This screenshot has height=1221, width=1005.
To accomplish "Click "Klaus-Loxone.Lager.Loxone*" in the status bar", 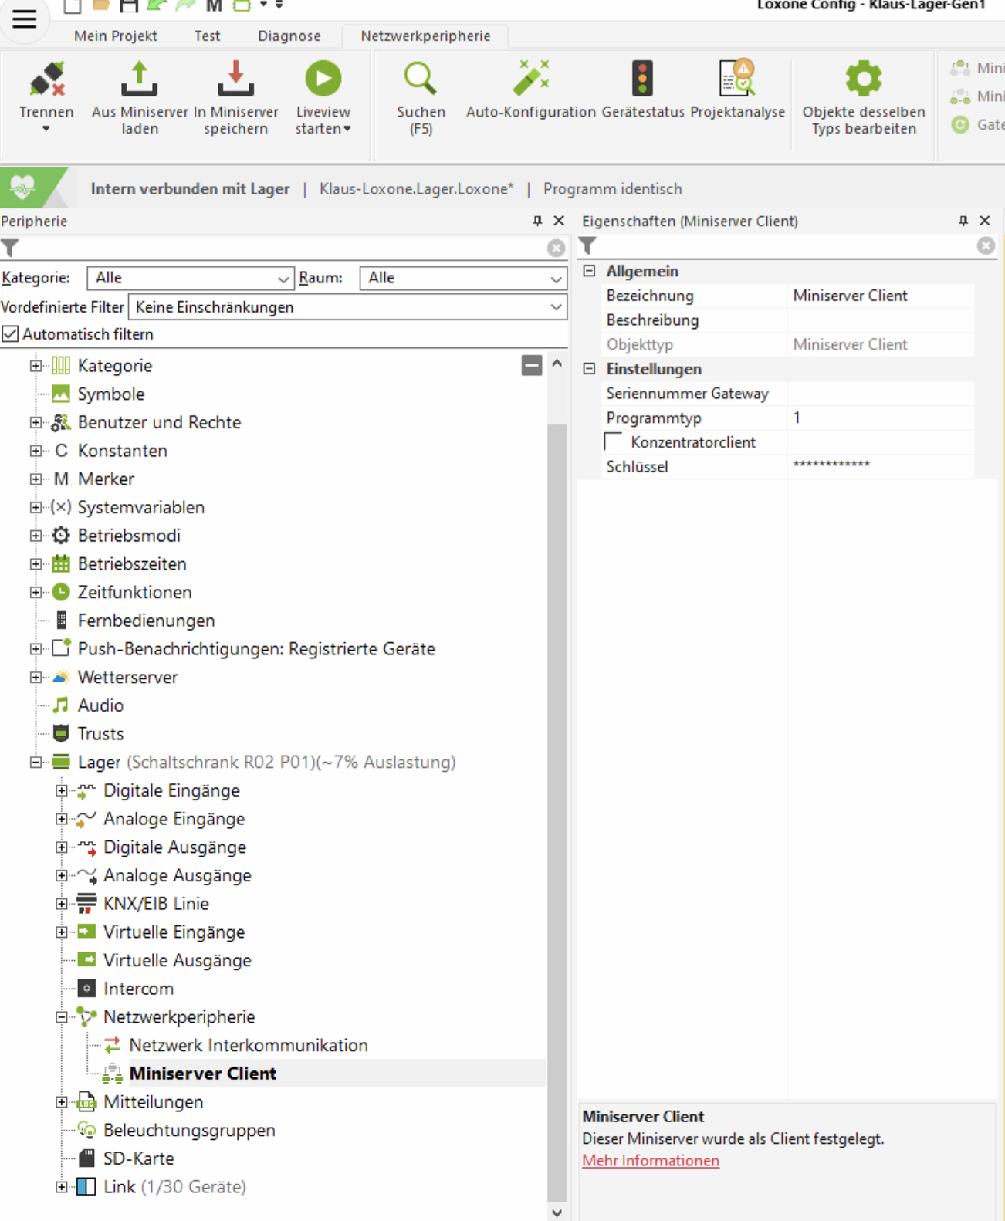I will click(x=417, y=189).
